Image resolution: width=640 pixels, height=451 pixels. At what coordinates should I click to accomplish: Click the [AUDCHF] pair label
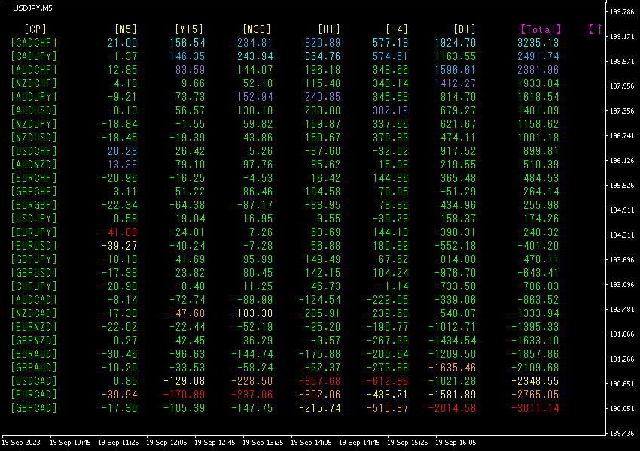point(34,70)
